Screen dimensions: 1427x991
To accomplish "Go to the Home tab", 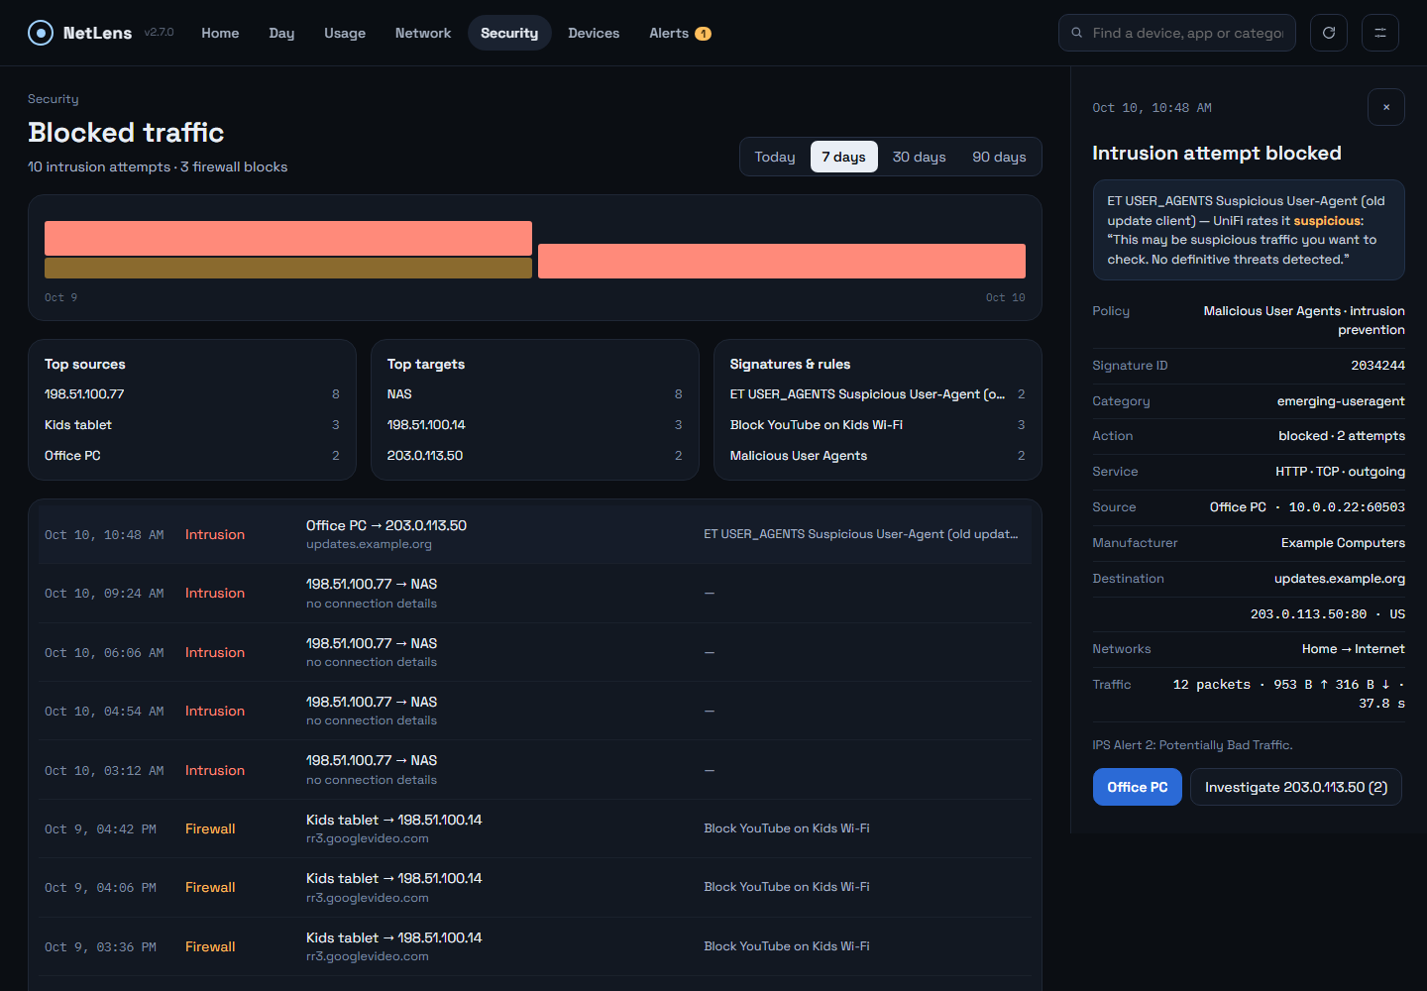I will click(x=220, y=33).
